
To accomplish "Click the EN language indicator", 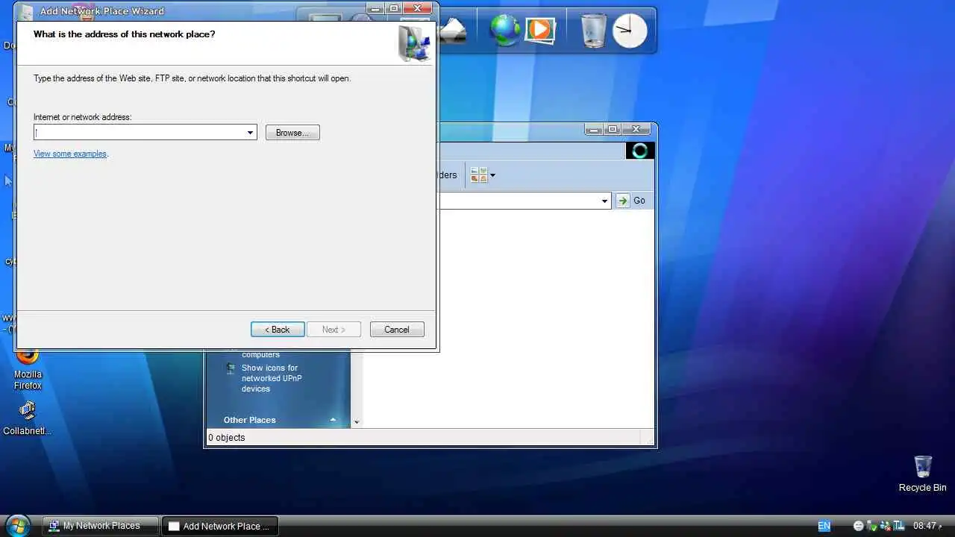I will click(824, 526).
